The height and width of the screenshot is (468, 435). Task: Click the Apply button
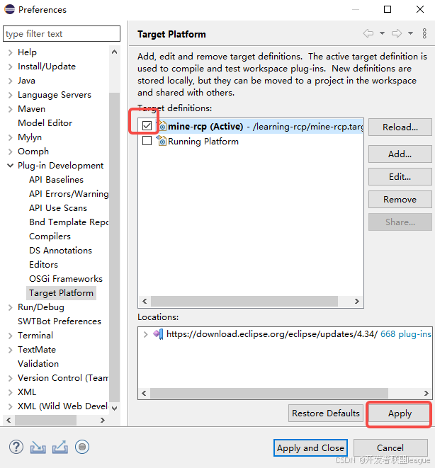tap(400, 413)
